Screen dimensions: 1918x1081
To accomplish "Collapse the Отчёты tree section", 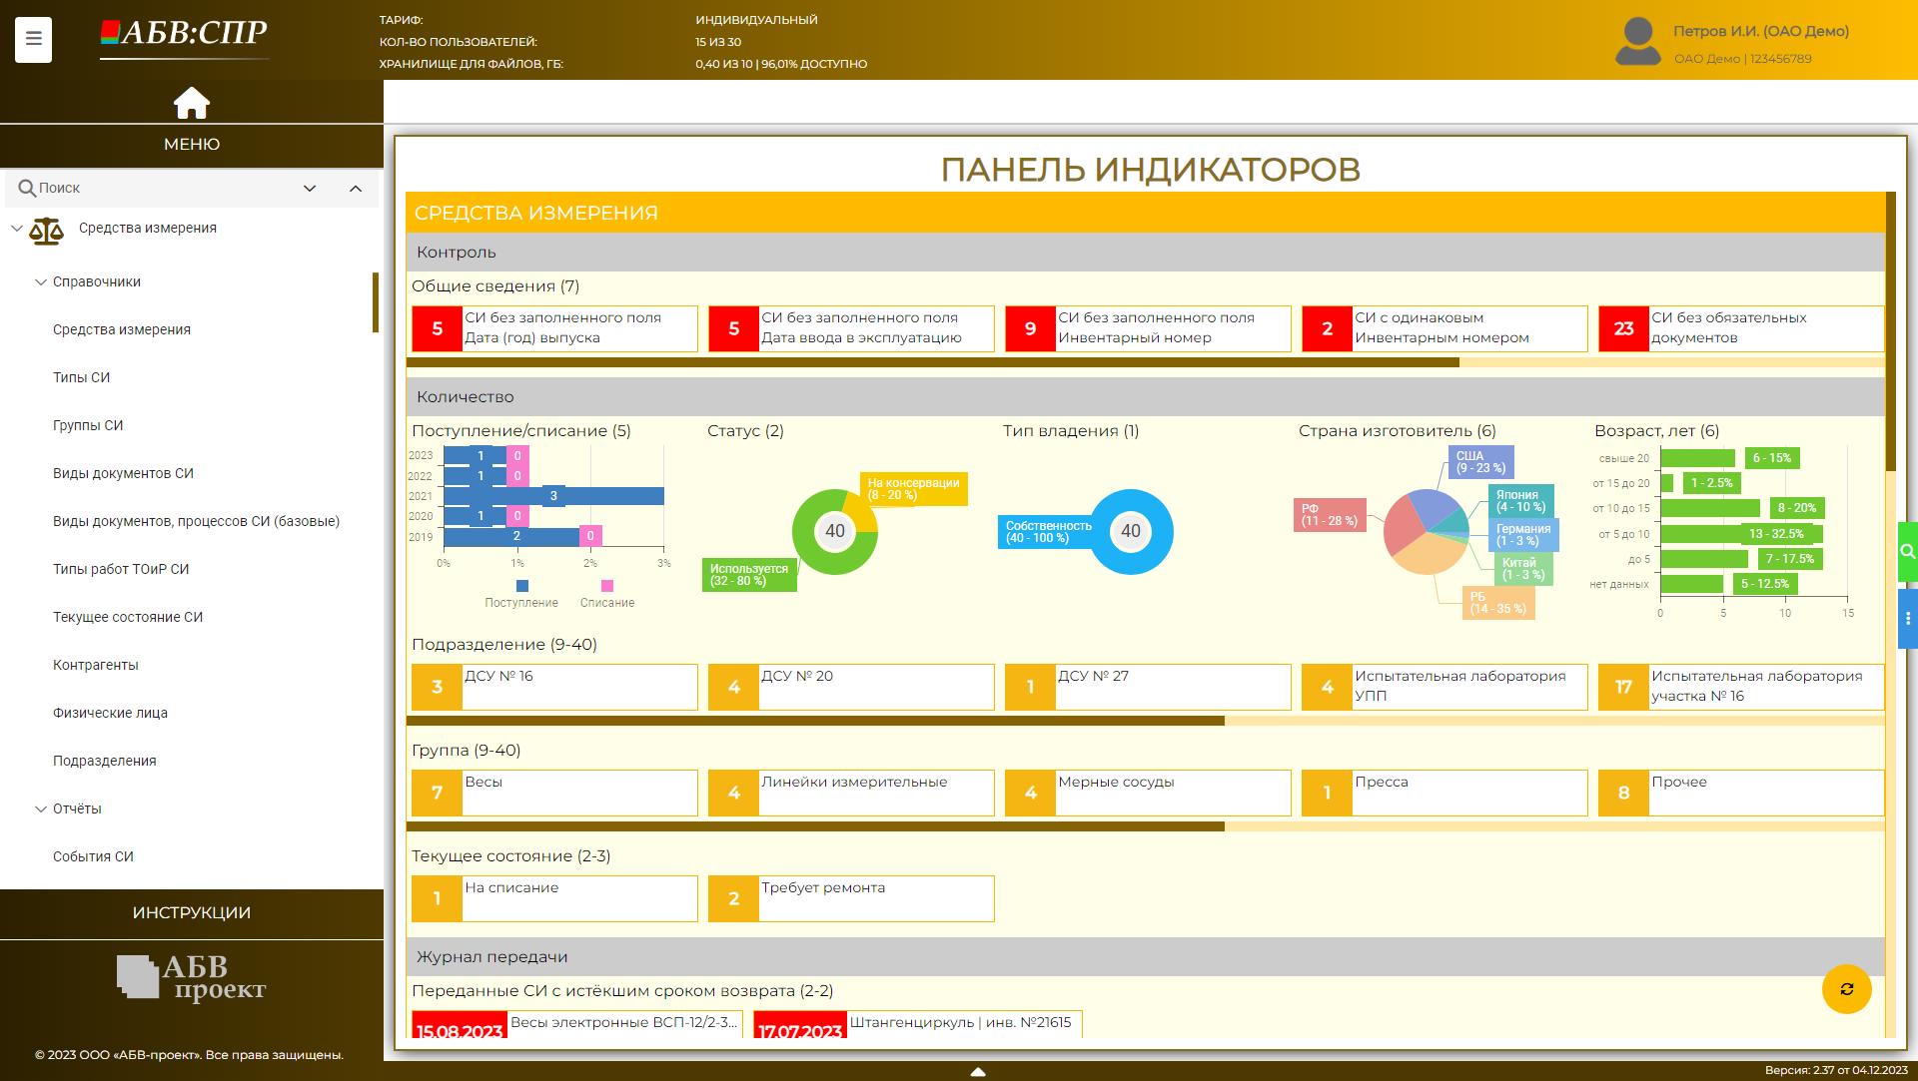I will coord(41,810).
